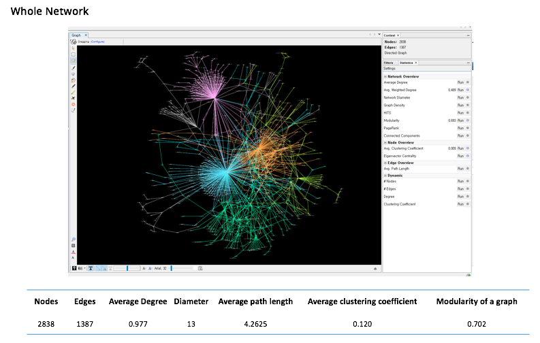Collapse the Dynamic statistics section
Image resolution: width=540 pixels, height=343 pixels.
tap(385, 175)
